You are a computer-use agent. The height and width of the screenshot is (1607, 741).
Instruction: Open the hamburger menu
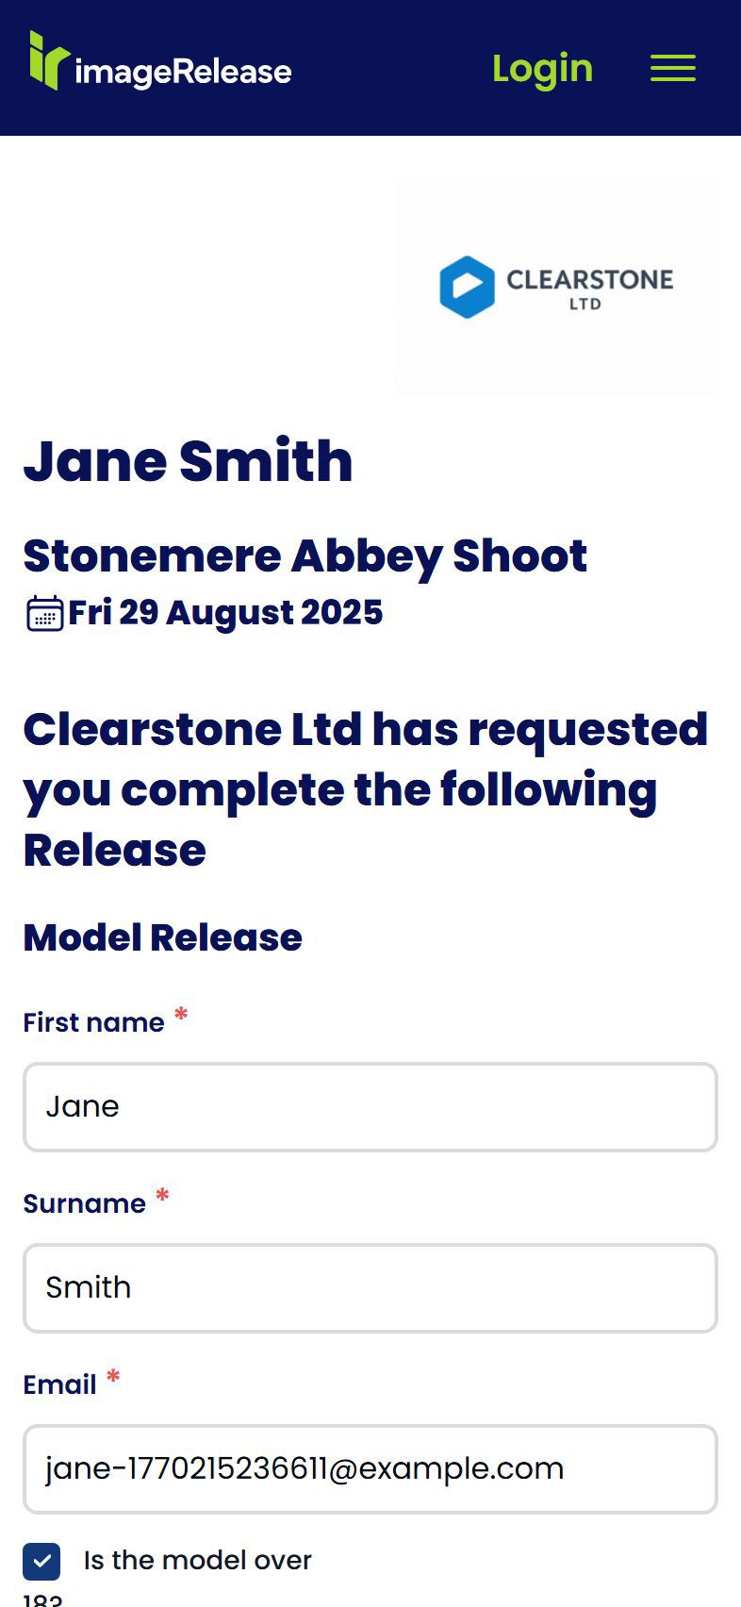(672, 68)
